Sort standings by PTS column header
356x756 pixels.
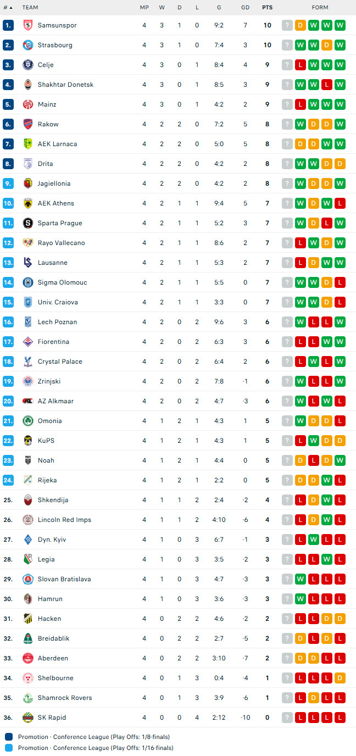coord(267,8)
